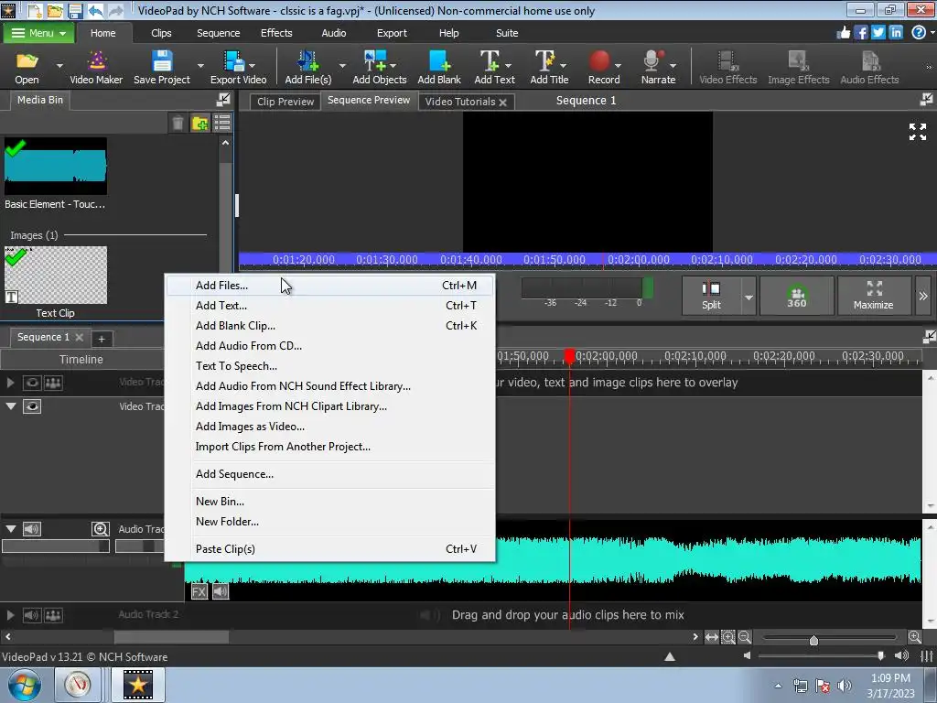Screen dimensions: 937x703
Task: Click the FX button on the audio clip
Action: click(199, 592)
